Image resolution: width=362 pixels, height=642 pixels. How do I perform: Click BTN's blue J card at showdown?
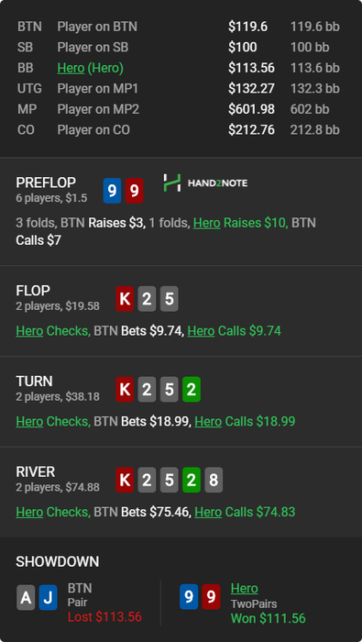(48, 597)
